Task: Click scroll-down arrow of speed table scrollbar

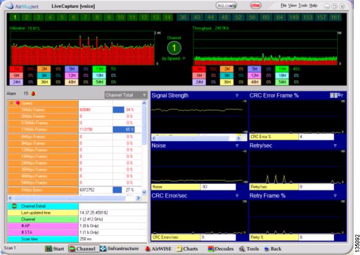Action: pos(144,192)
